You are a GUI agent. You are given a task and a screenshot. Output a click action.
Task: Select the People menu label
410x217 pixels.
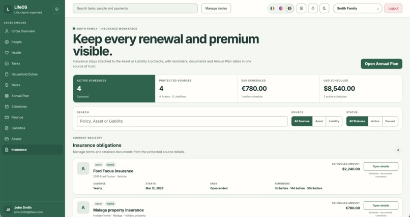click(x=16, y=42)
